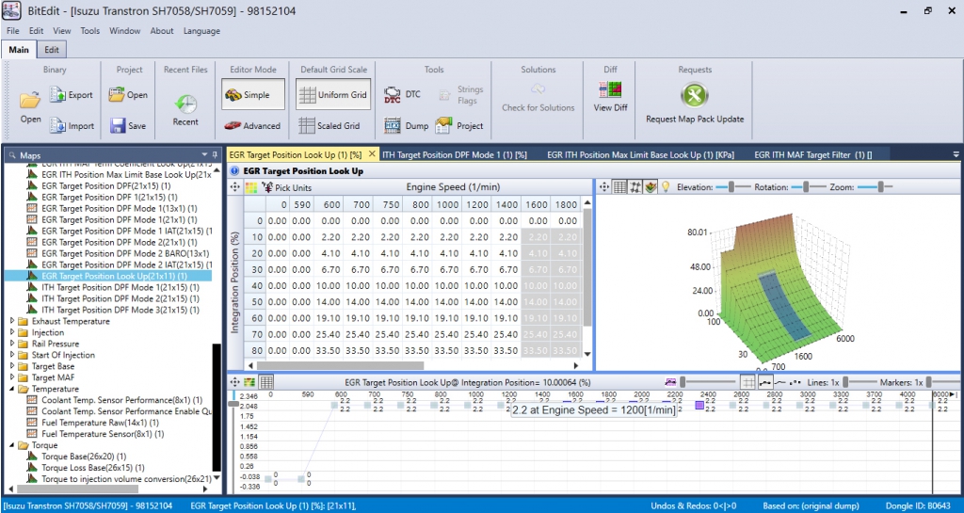Image resolution: width=964 pixels, height=513 pixels.
Task: Collapse the Torque folder
Action: 12,445
